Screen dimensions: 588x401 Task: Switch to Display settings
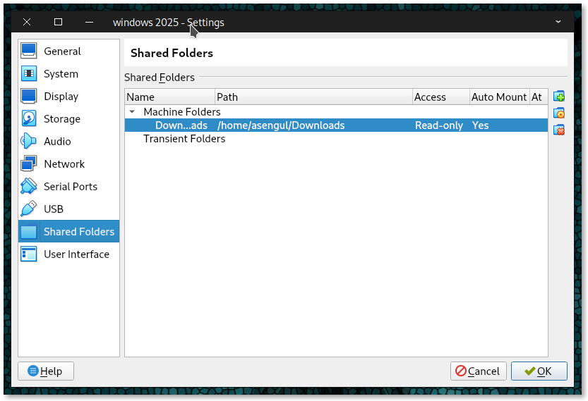point(69,96)
